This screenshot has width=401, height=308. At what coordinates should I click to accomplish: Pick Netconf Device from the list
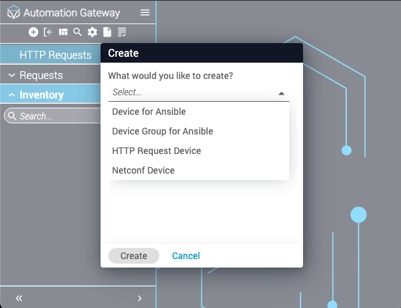click(144, 170)
